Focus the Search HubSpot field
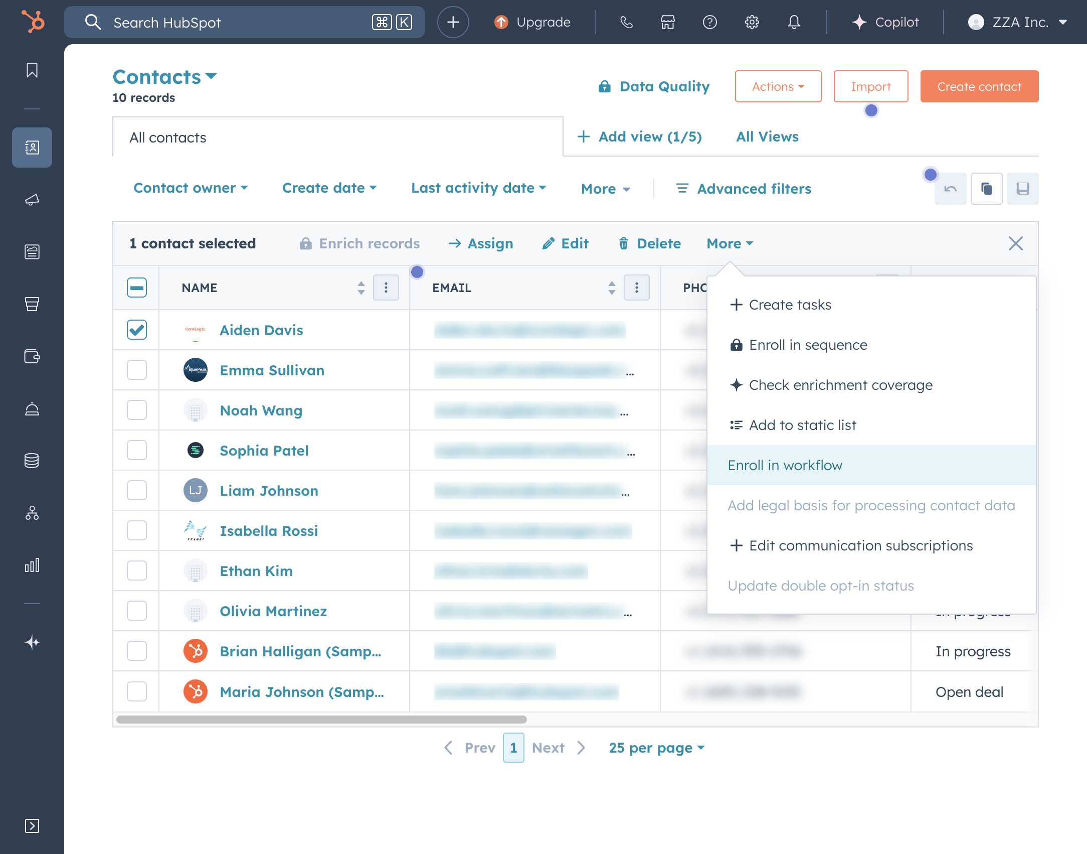The height and width of the screenshot is (854, 1087). click(245, 22)
